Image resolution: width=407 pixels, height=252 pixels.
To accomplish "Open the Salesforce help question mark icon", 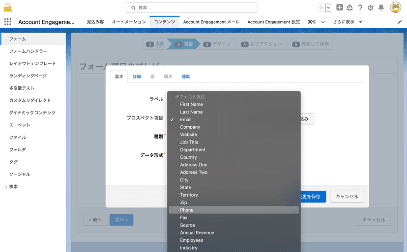I will point(360,8).
